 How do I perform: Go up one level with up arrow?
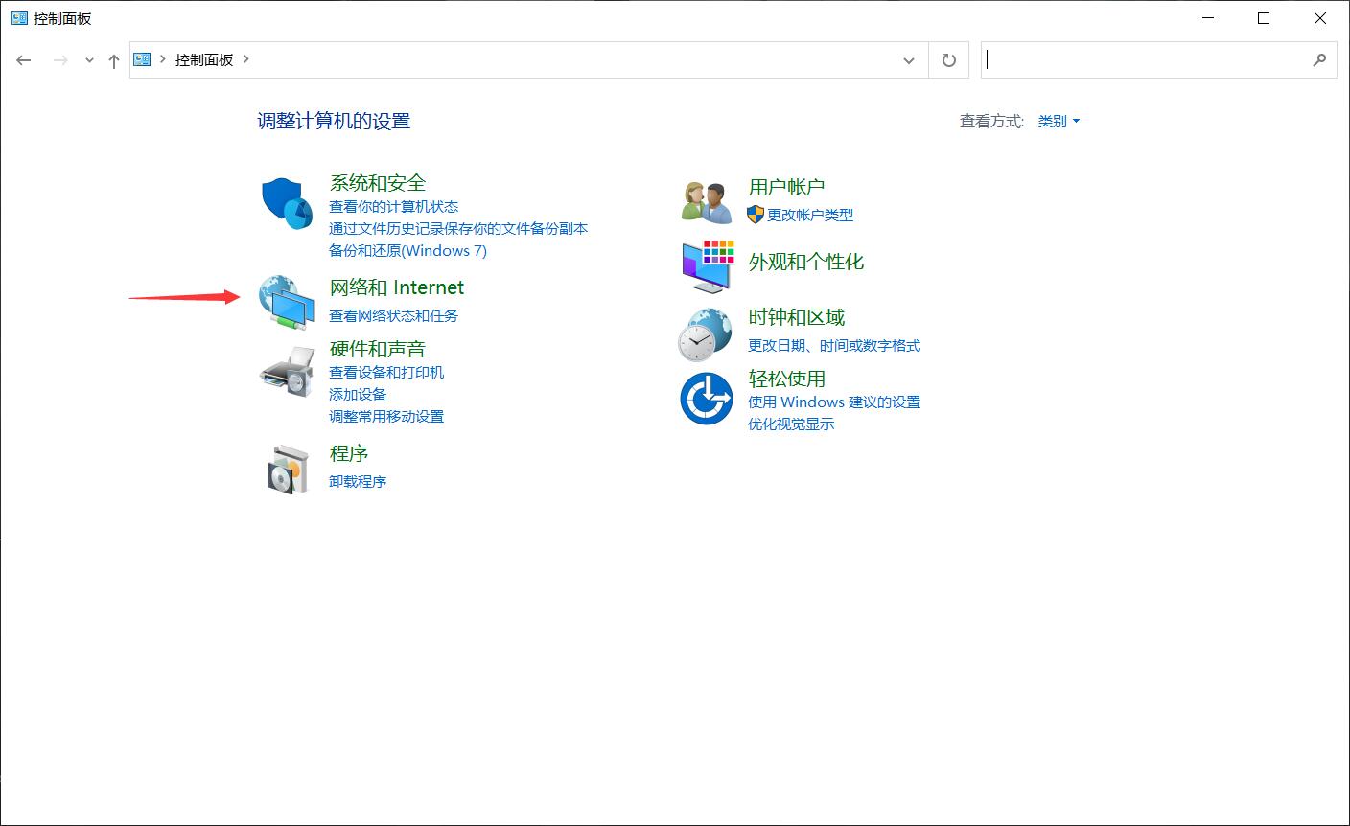(x=114, y=60)
